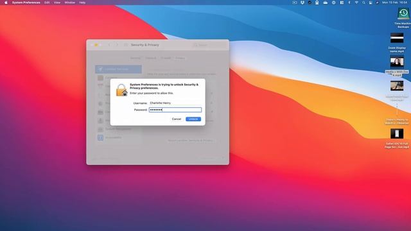Select Safari iOS 14 Full Page video thumbnail
Screen dimensions: 411x231
[x=397, y=133]
